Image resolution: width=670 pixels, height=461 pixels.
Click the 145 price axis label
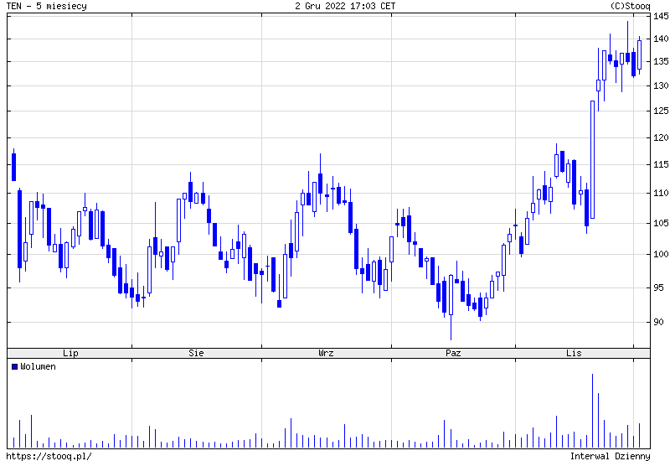[661, 16]
